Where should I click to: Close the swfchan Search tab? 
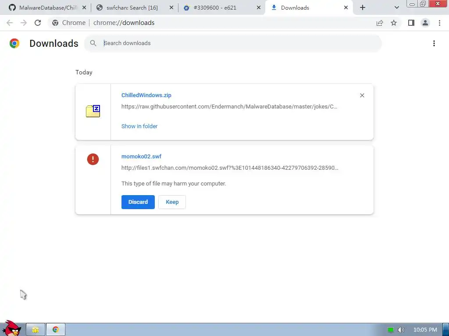(x=171, y=8)
